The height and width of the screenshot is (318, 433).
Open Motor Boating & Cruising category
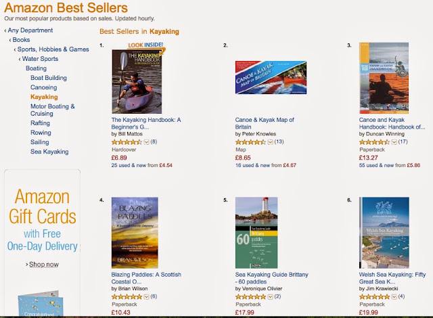pos(53,110)
